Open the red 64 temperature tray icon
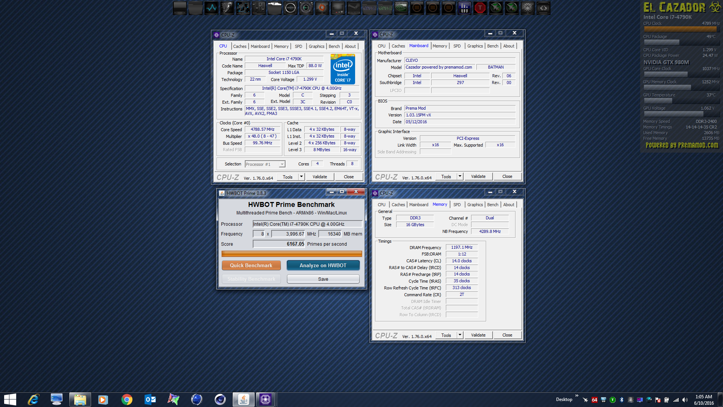 click(x=595, y=400)
